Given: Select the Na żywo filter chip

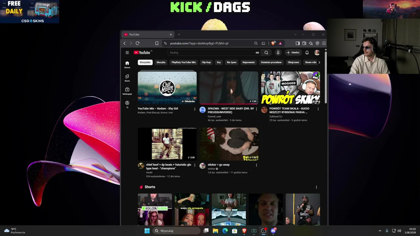Looking at the screenshot, I should pos(232,62).
